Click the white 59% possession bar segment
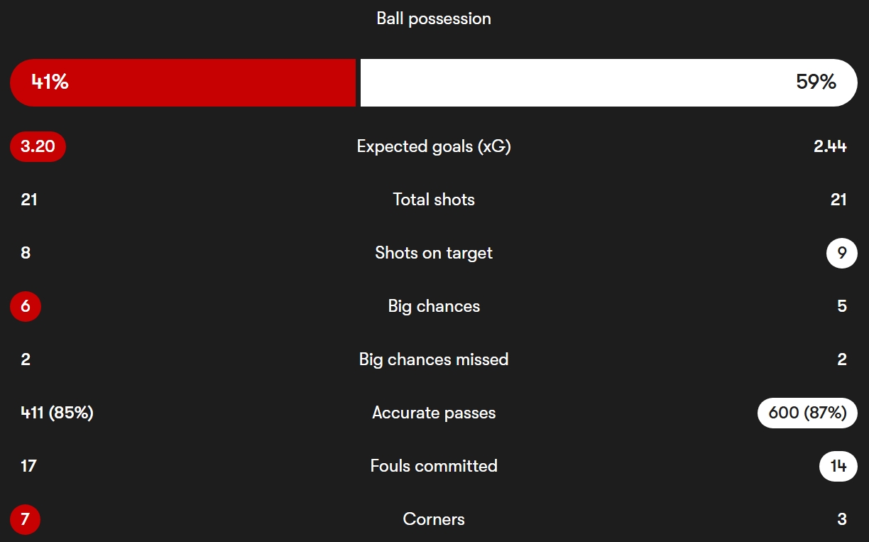The width and height of the screenshot is (869, 542). coord(609,82)
